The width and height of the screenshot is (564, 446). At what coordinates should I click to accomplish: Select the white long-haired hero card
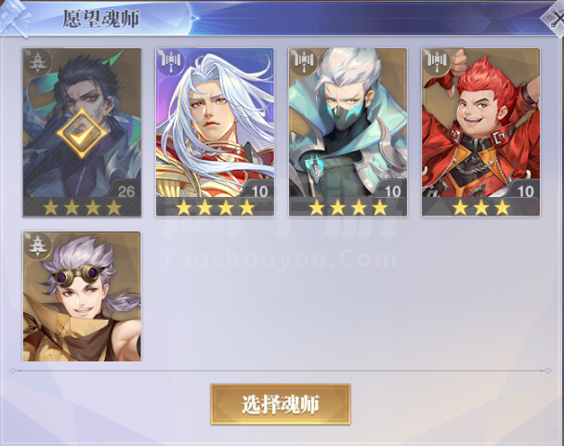click(215, 132)
